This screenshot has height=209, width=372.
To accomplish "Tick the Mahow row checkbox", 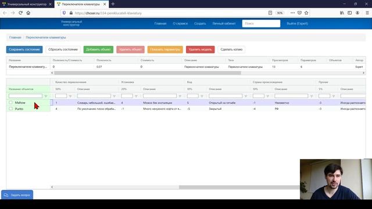I will coord(10,102).
